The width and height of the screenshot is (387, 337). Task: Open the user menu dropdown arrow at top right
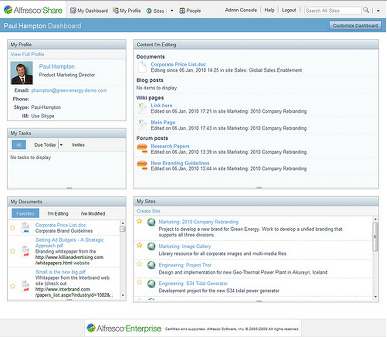coord(378,10)
